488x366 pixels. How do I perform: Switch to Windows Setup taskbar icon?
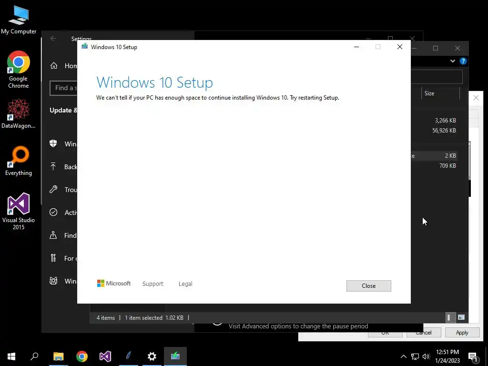tap(175, 356)
